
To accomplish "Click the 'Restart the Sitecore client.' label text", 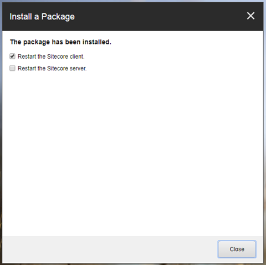I will pos(51,57).
